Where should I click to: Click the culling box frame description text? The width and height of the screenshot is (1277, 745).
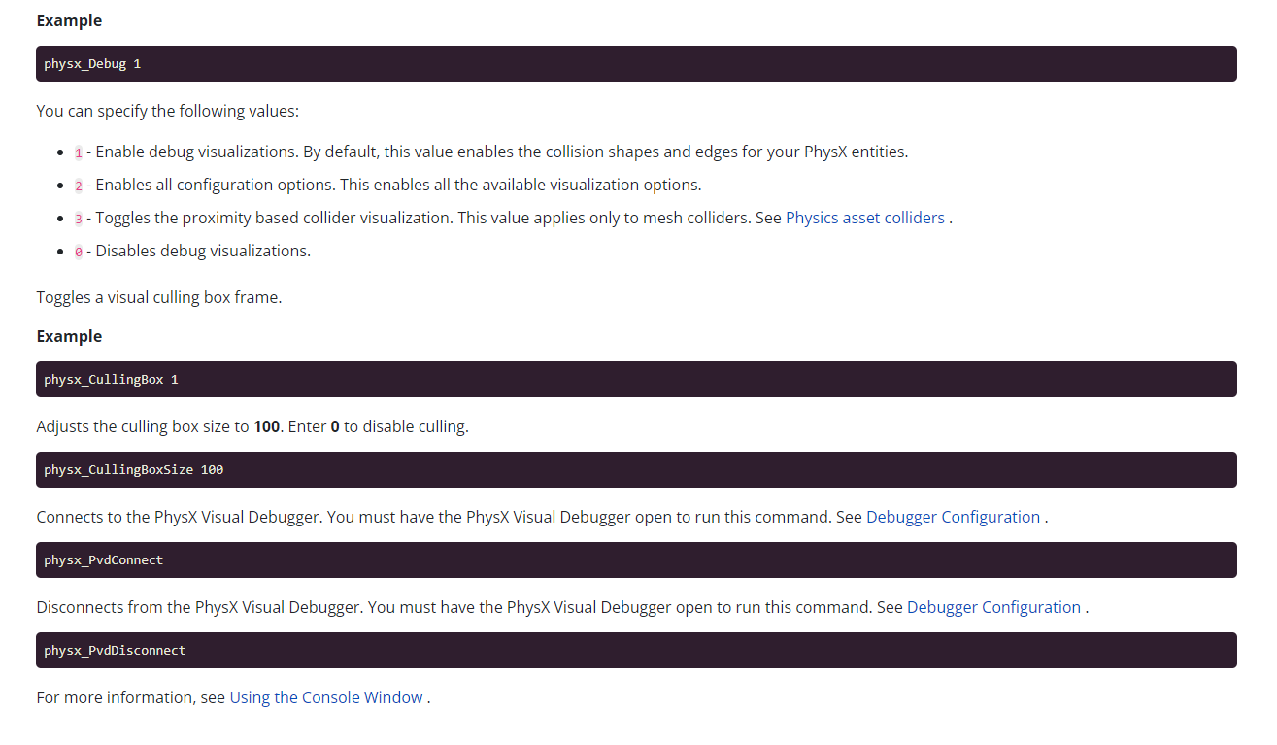(158, 297)
